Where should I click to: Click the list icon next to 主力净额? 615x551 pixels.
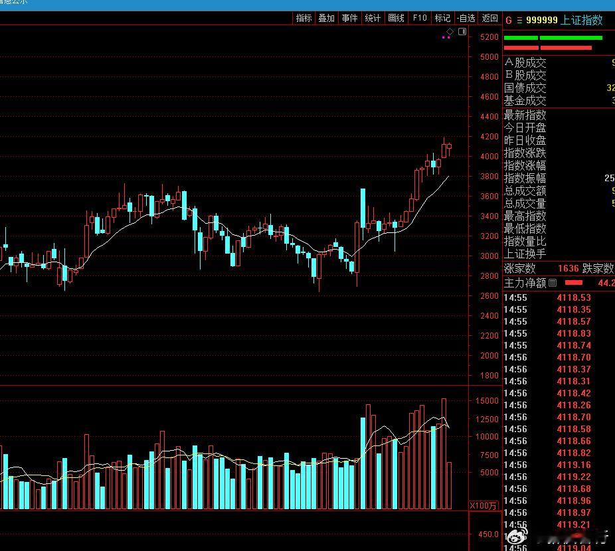[553, 282]
